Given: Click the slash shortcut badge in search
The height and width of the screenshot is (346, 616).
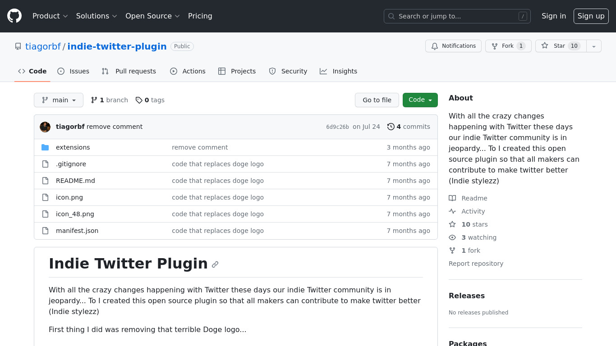Looking at the screenshot, I should pyautogui.click(x=523, y=16).
